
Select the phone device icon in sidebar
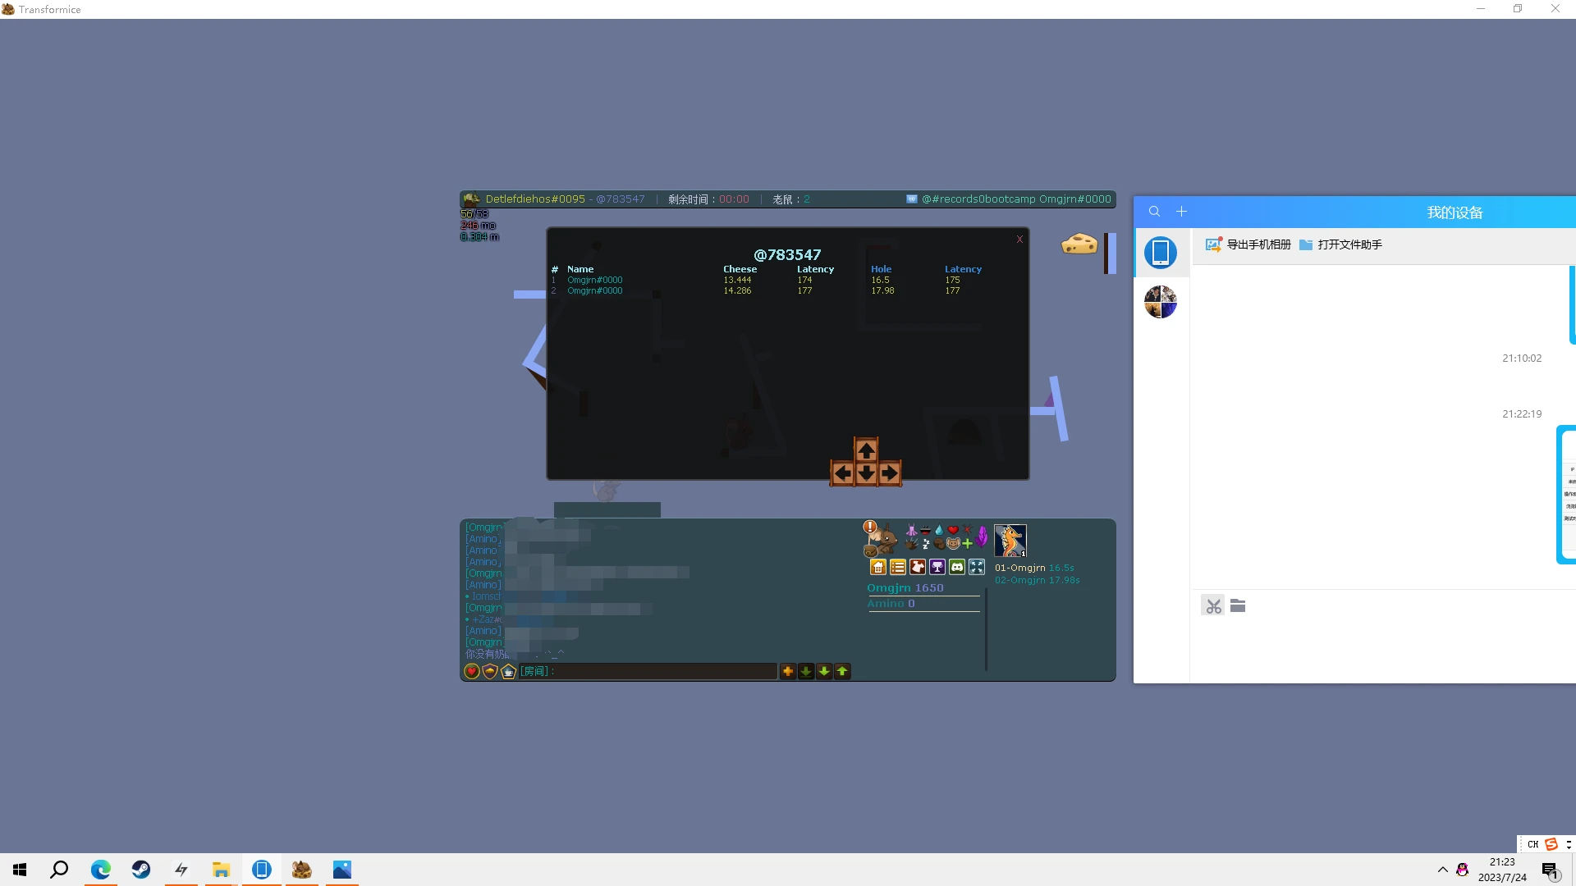[x=1161, y=253]
